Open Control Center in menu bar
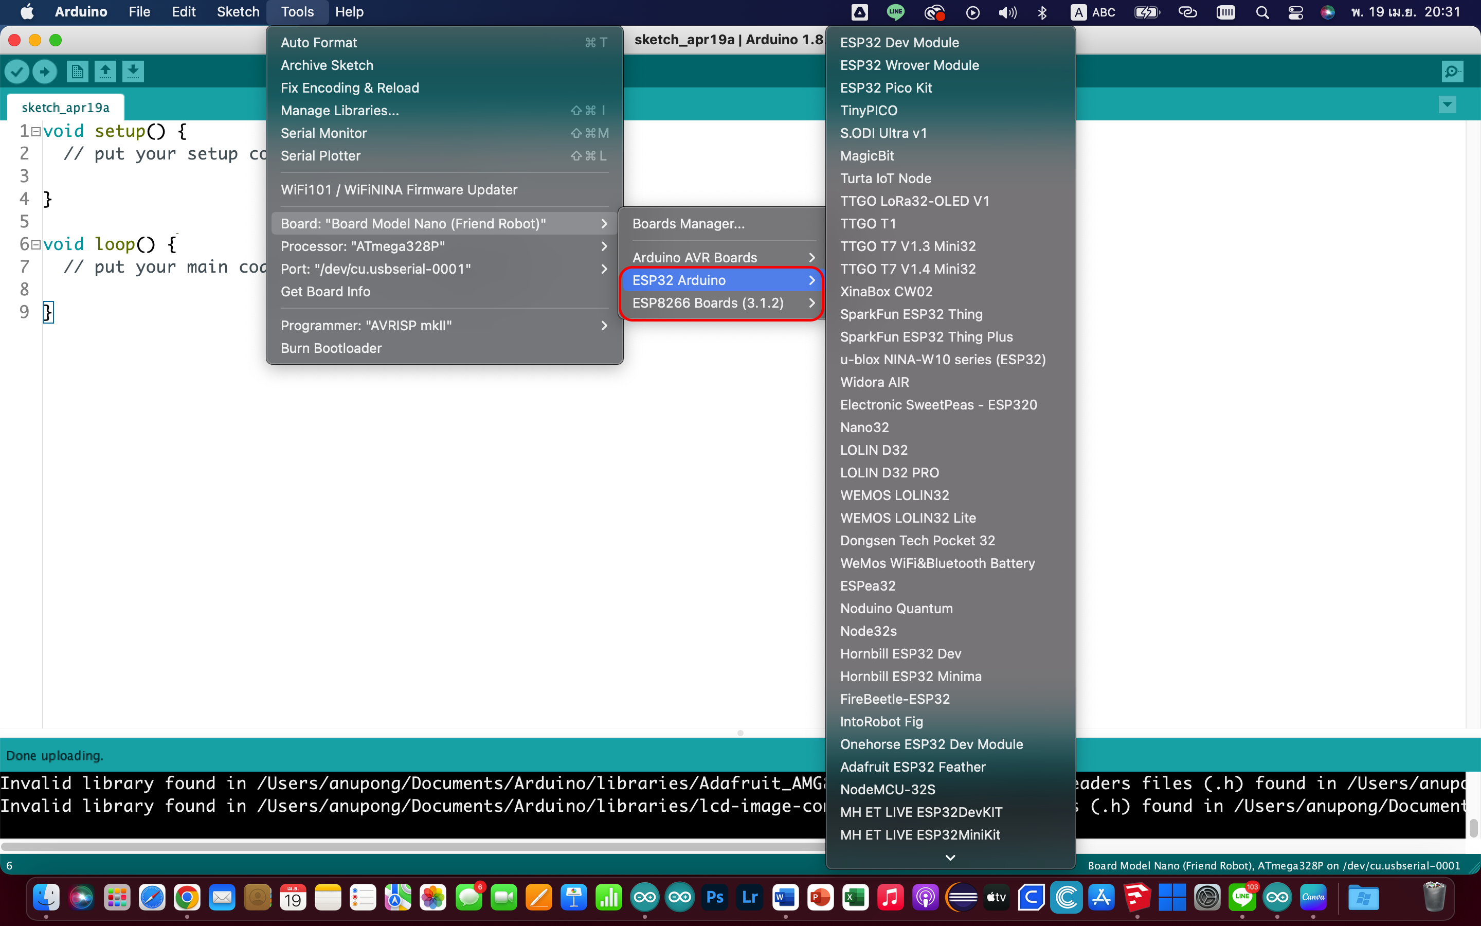 (1295, 12)
